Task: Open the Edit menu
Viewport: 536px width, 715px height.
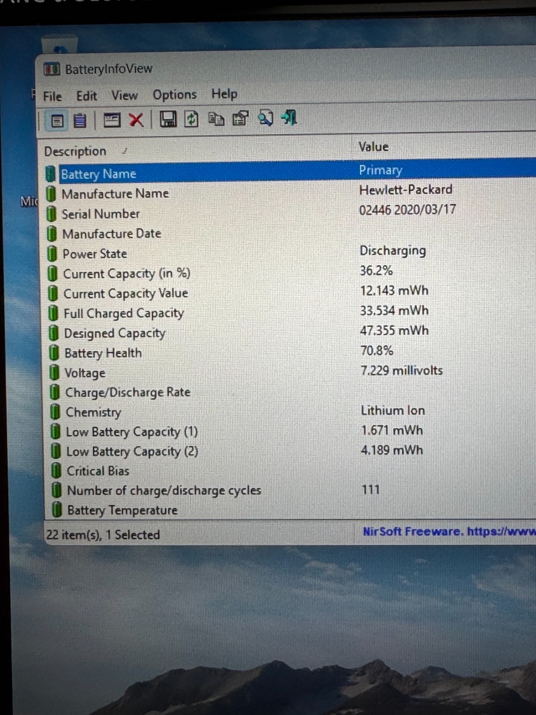Action: (87, 96)
